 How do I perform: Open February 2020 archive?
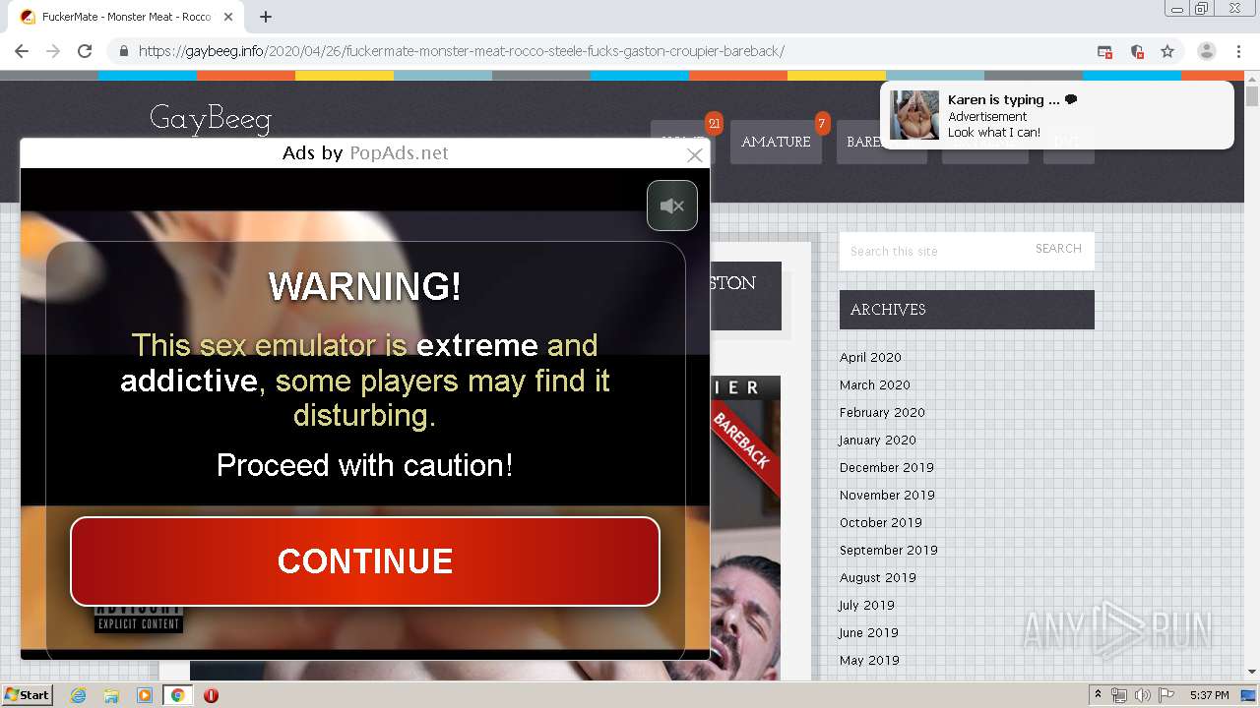coord(882,412)
